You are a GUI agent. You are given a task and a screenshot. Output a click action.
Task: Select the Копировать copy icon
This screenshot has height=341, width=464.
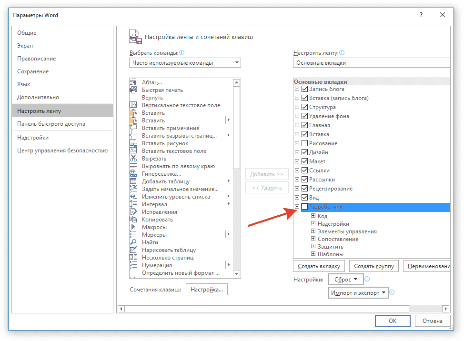(x=133, y=220)
